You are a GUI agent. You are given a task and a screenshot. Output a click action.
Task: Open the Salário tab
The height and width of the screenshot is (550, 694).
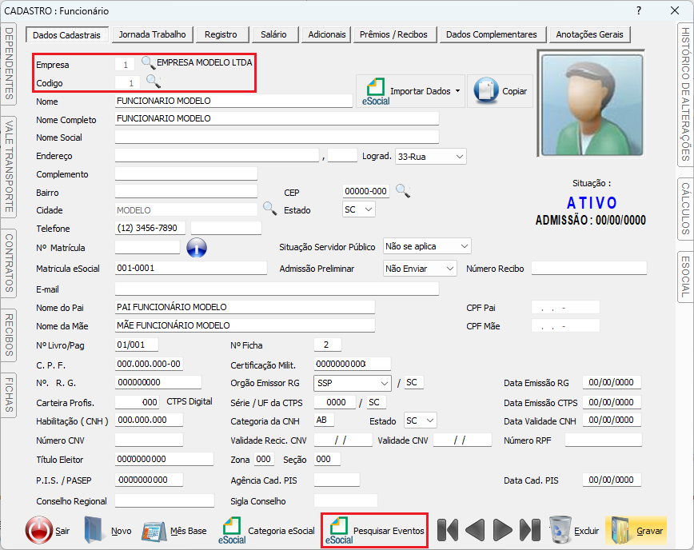pyautogui.click(x=273, y=34)
